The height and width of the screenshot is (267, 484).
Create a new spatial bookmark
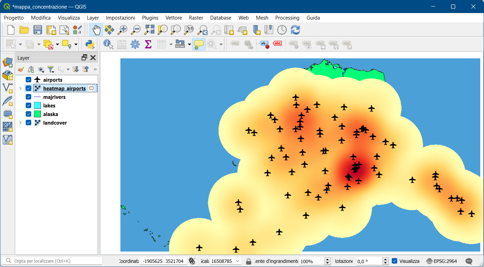(x=257, y=30)
